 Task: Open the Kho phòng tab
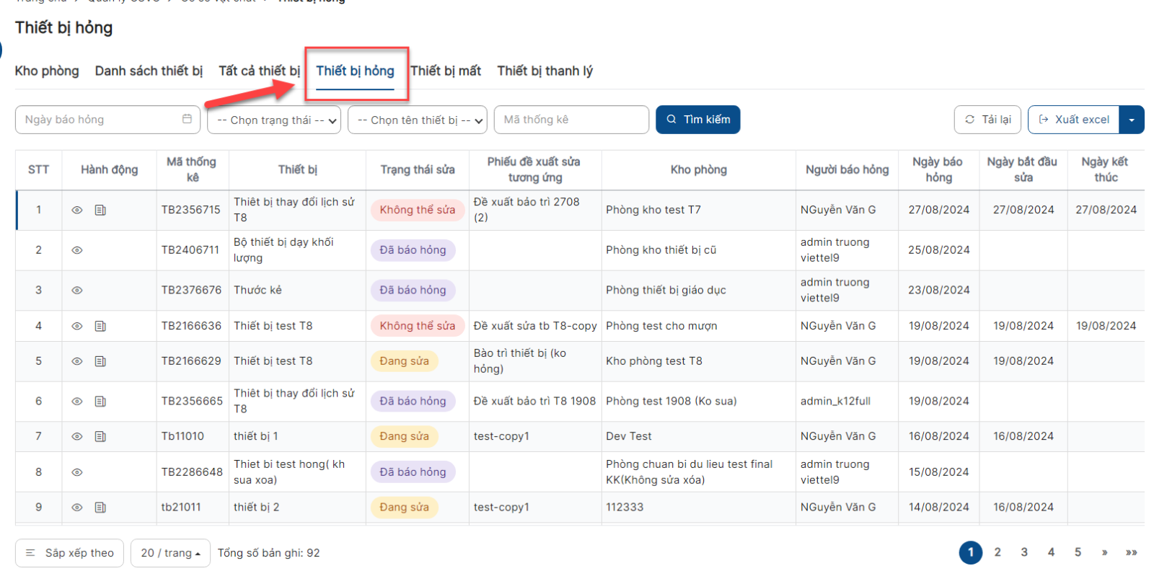47,71
